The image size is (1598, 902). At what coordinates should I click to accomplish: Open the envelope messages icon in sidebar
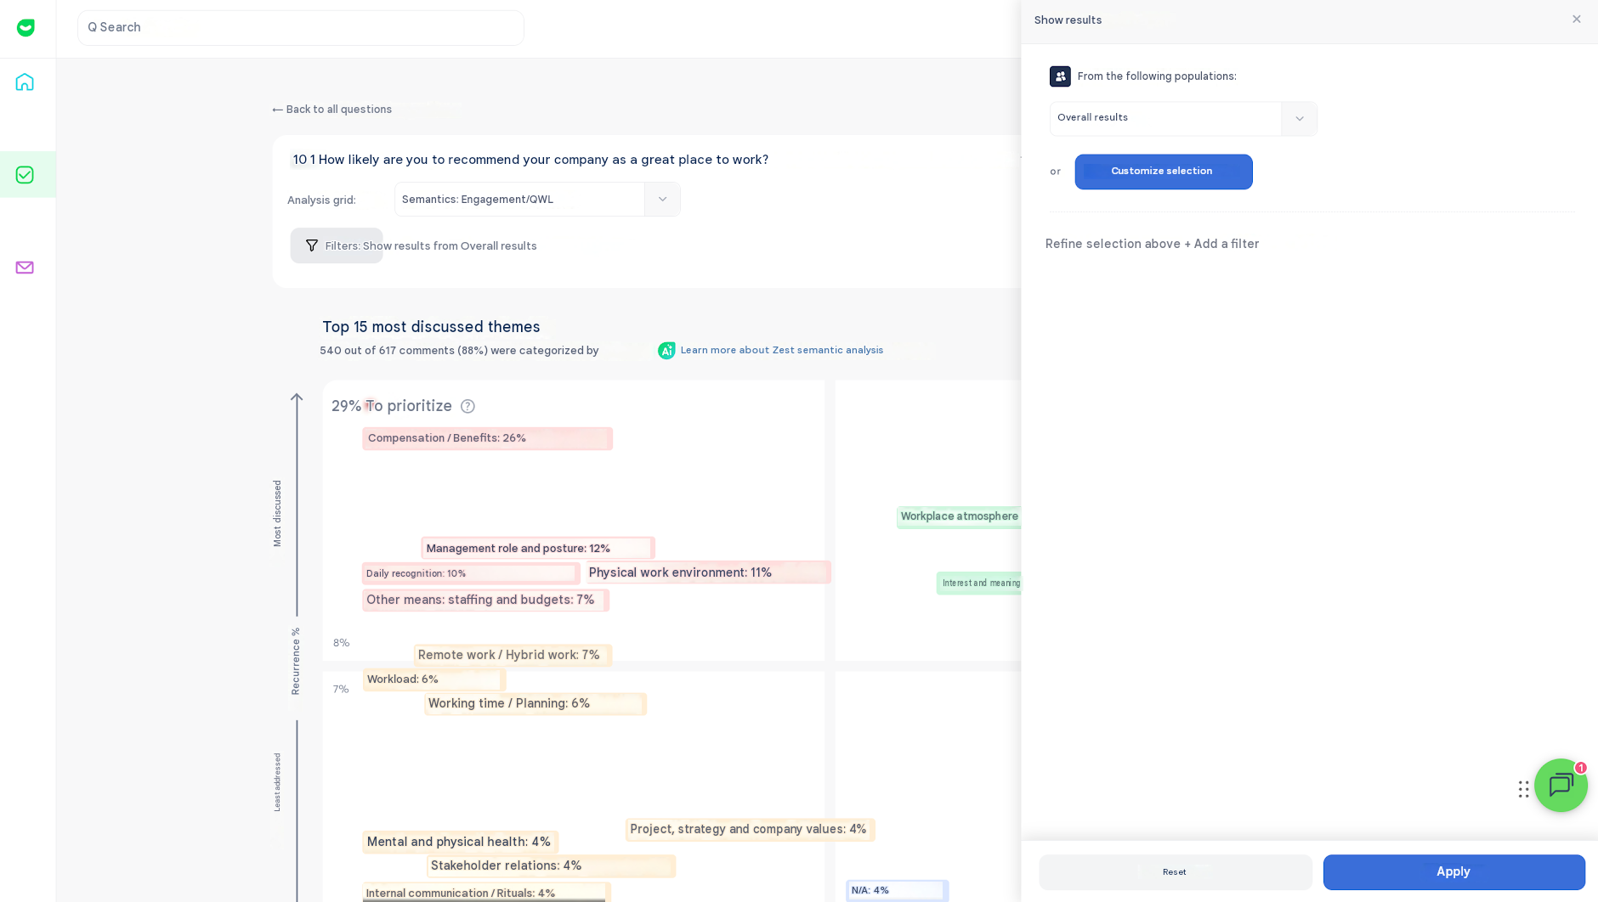click(x=25, y=268)
